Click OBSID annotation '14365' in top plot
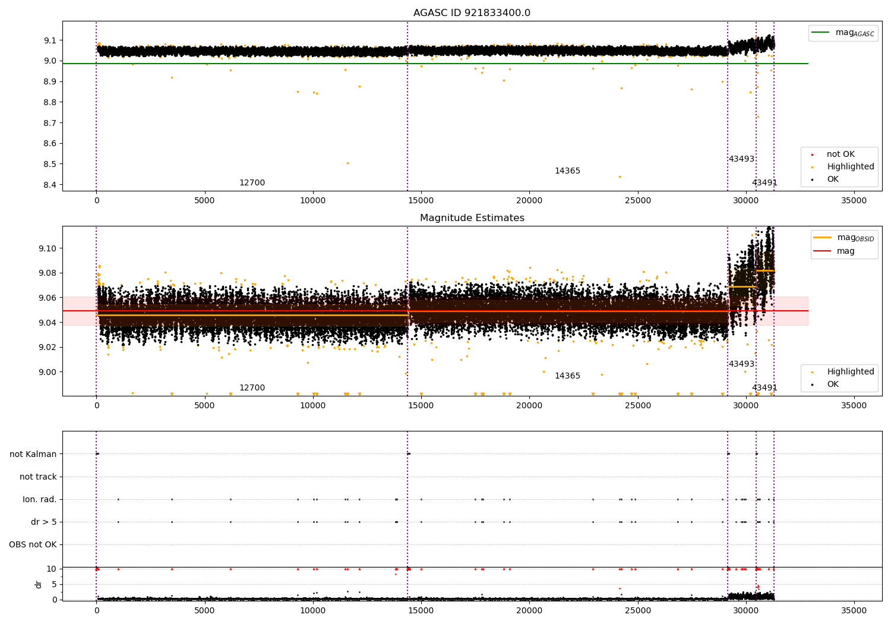This screenshot has width=891, height=624. (x=567, y=171)
